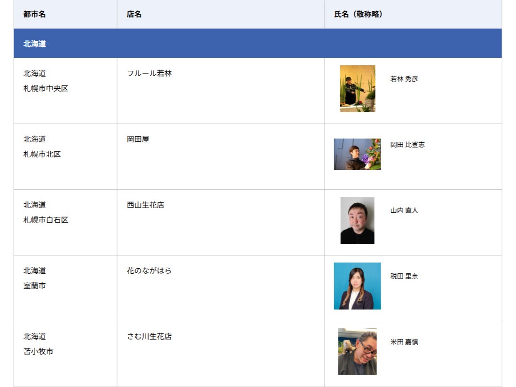Click the 札幌市中央区 city text
The width and height of the screenshot is (516, 387).
pyautogui.click(x=46, y=88)
